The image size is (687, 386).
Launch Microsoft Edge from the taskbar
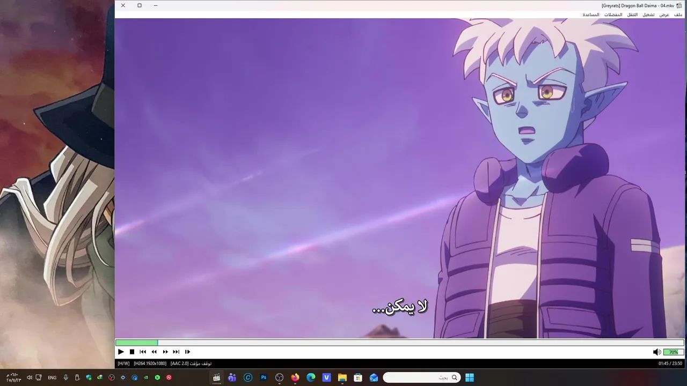[311, 377]
